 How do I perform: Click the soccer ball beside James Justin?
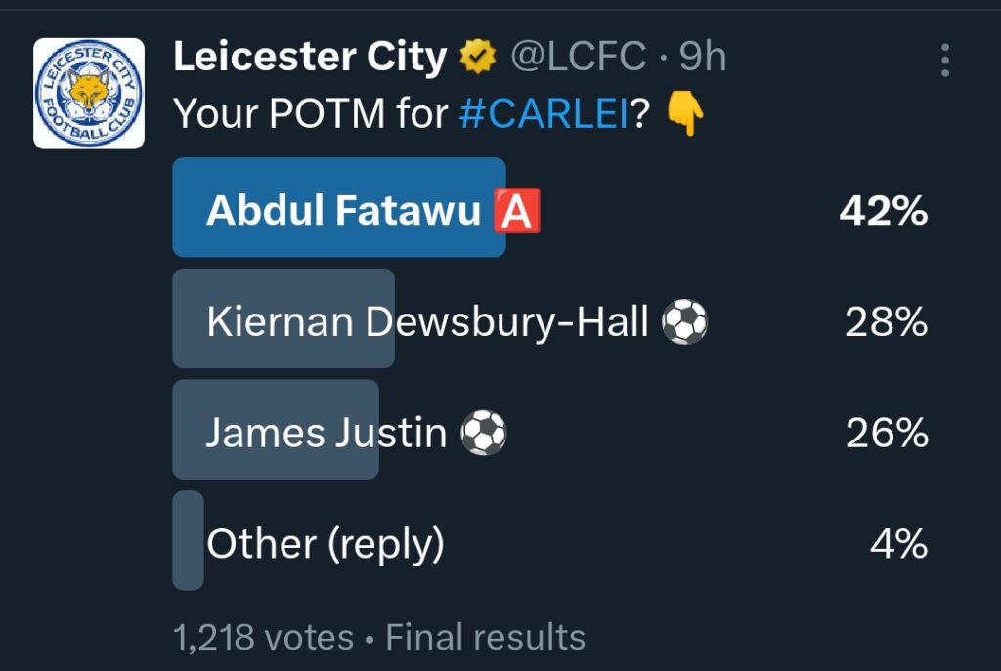coord(483,432)
